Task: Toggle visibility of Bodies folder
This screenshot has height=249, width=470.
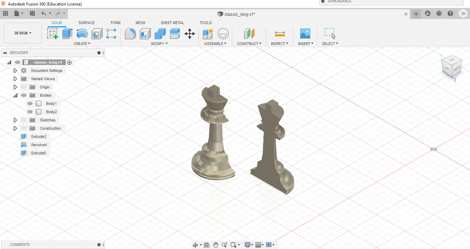Action: tap(24, 95)
